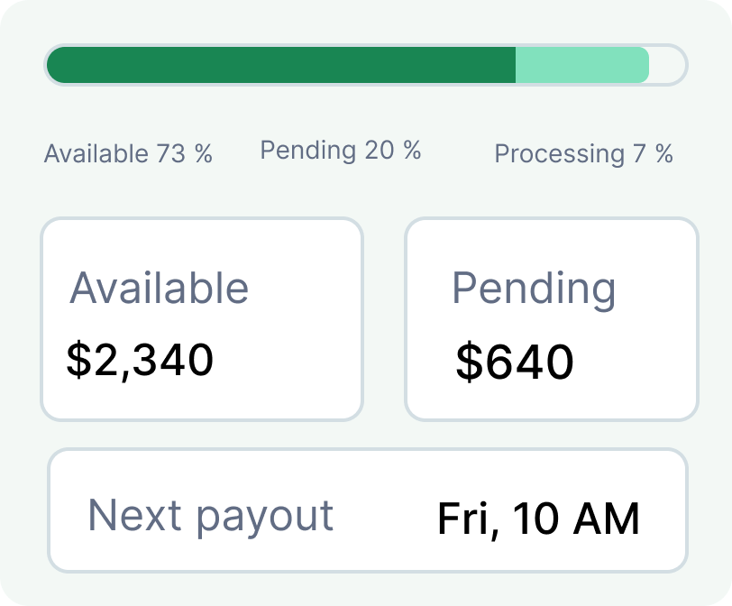Open the Available balance card

202,319
